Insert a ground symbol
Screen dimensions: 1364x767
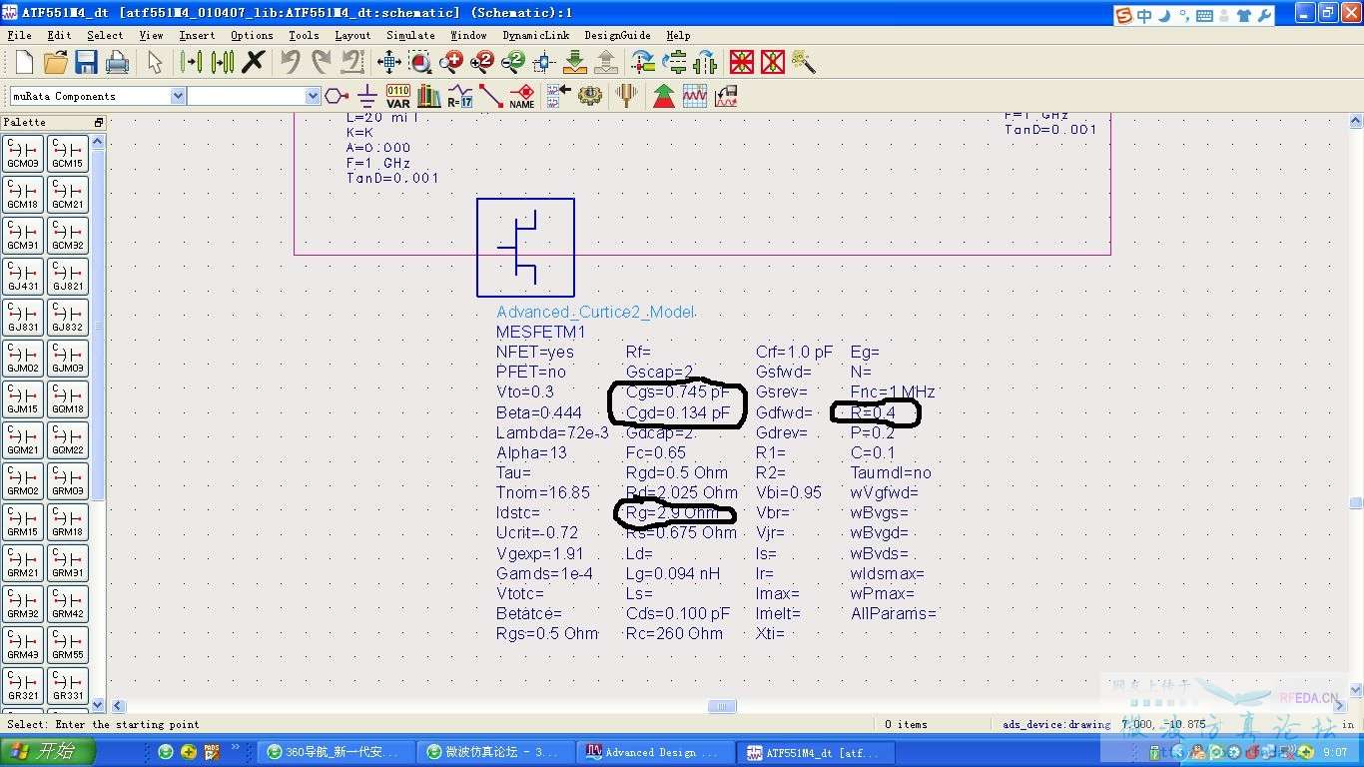tap(366, 96)
